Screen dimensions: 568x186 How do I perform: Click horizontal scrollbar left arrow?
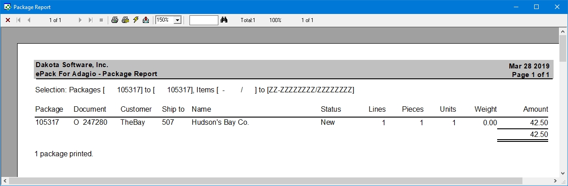[5, 181]
